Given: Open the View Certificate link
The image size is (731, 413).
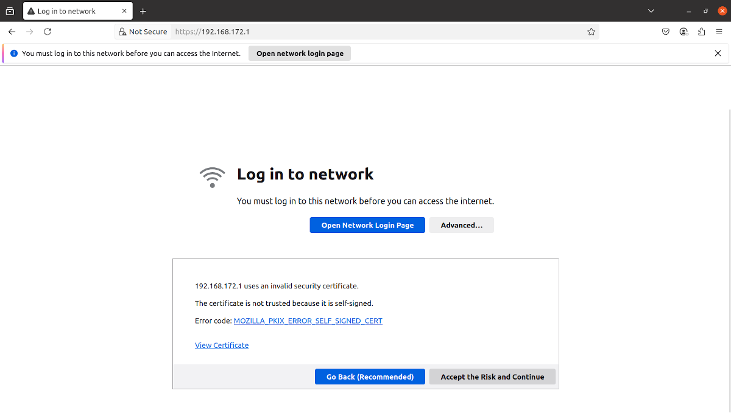Looking at the screenshot, I should (x=222, y=345).
